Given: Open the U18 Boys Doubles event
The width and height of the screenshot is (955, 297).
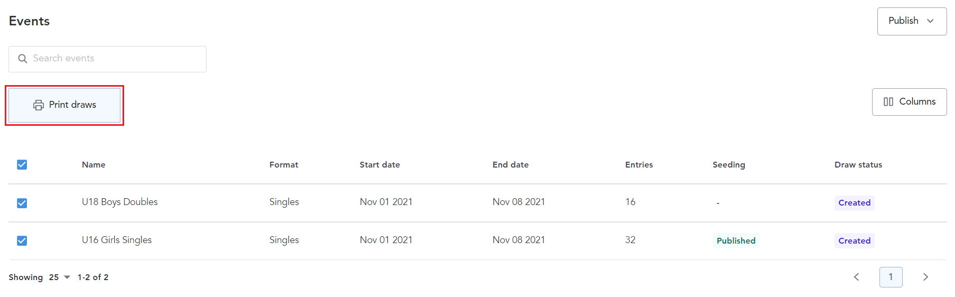Looking at the screenshot, I should click(x=119, y=202).
